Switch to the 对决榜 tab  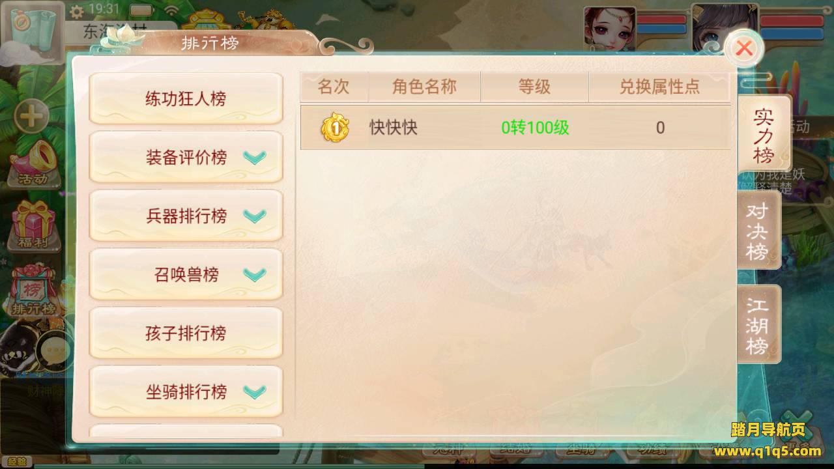pos(758,231)
